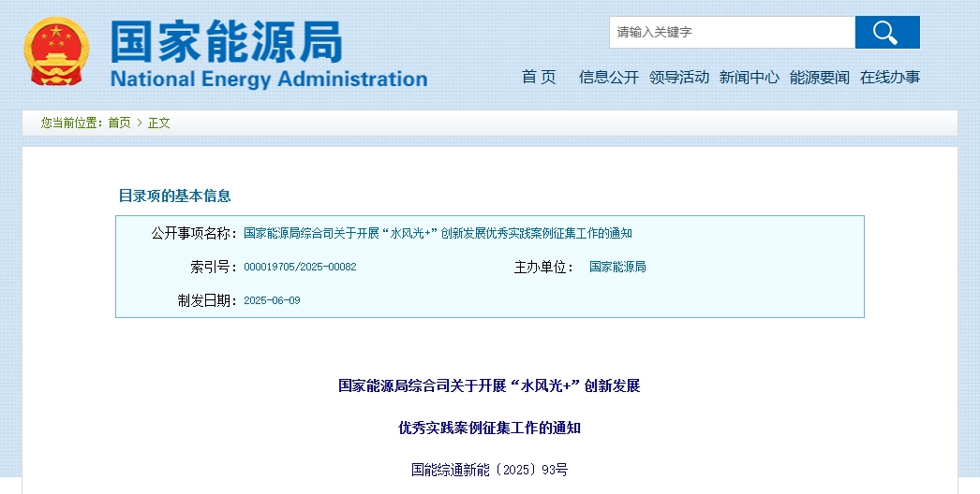Click the 目录项的基本信息 heading
This screenshot has width=980, height=494.
(x=174, y=196)
